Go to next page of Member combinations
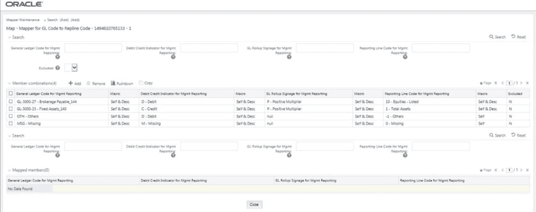Viewport: 536px width, 212px height. [x=521, y=83]
